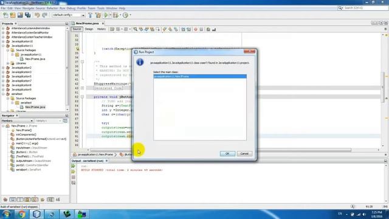Click the Clean and Build icon
Viewport: 389px width, 219px height.
point(98,15)
